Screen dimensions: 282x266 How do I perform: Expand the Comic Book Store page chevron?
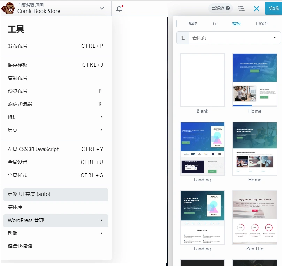point(101,7)
